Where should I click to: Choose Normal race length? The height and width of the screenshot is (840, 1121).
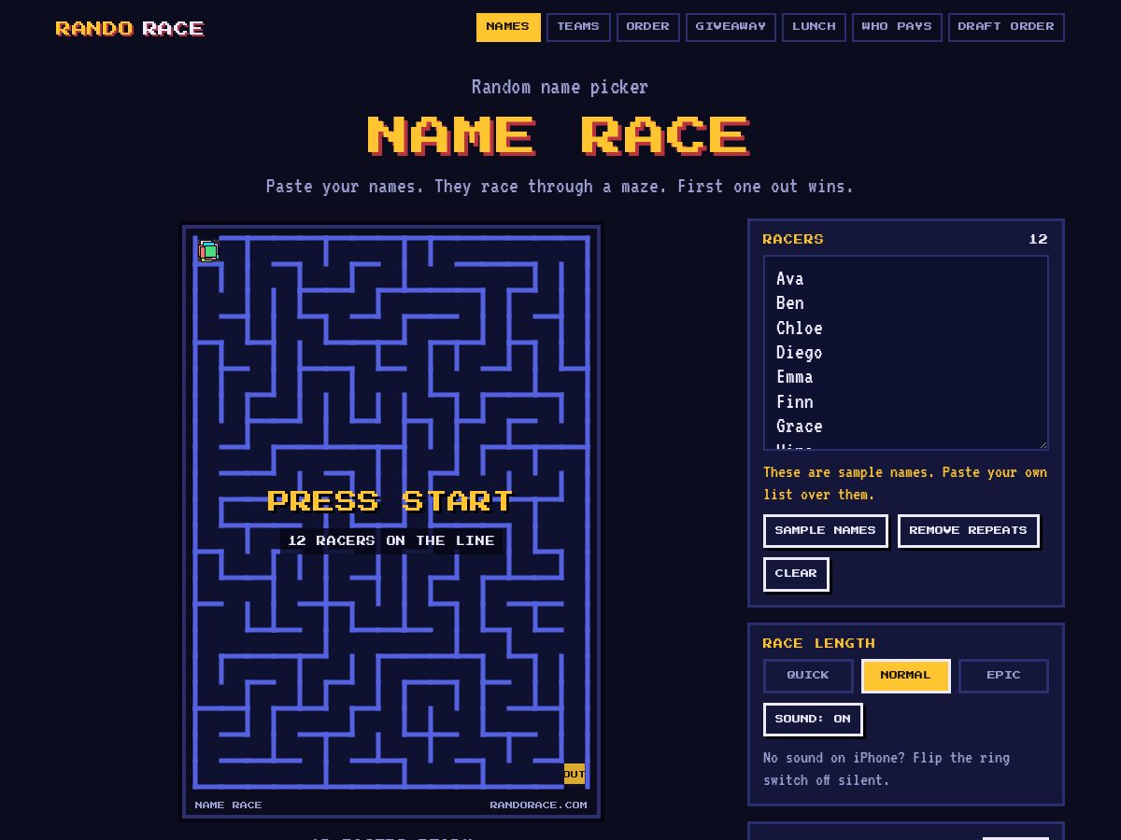pyautogui.click(x=905, y=676)
